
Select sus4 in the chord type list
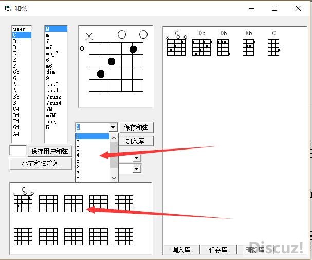click(x=52, y=91)
